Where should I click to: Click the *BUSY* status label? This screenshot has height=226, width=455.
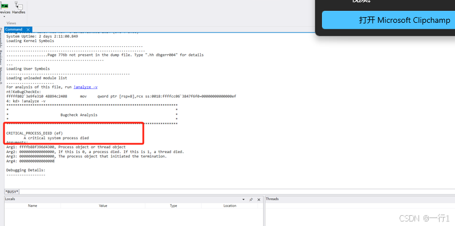click(12, 192)
